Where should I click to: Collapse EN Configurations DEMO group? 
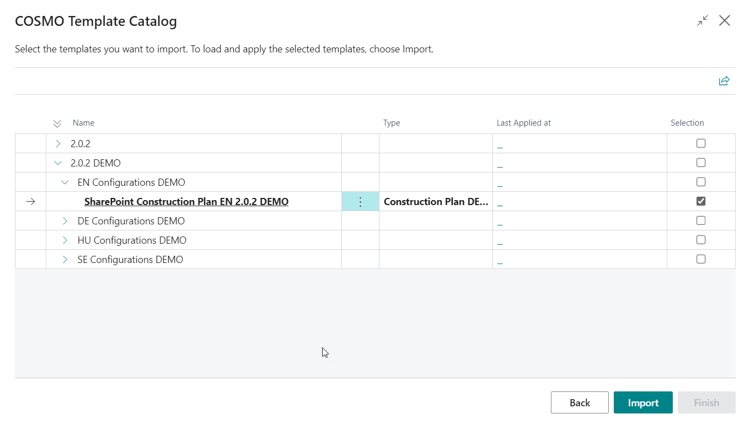[65, 182]
